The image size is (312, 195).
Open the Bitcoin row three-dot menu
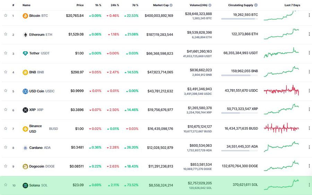(x=309, y=15)
